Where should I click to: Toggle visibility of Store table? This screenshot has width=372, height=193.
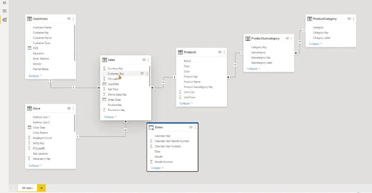click(x=69, y=109)
